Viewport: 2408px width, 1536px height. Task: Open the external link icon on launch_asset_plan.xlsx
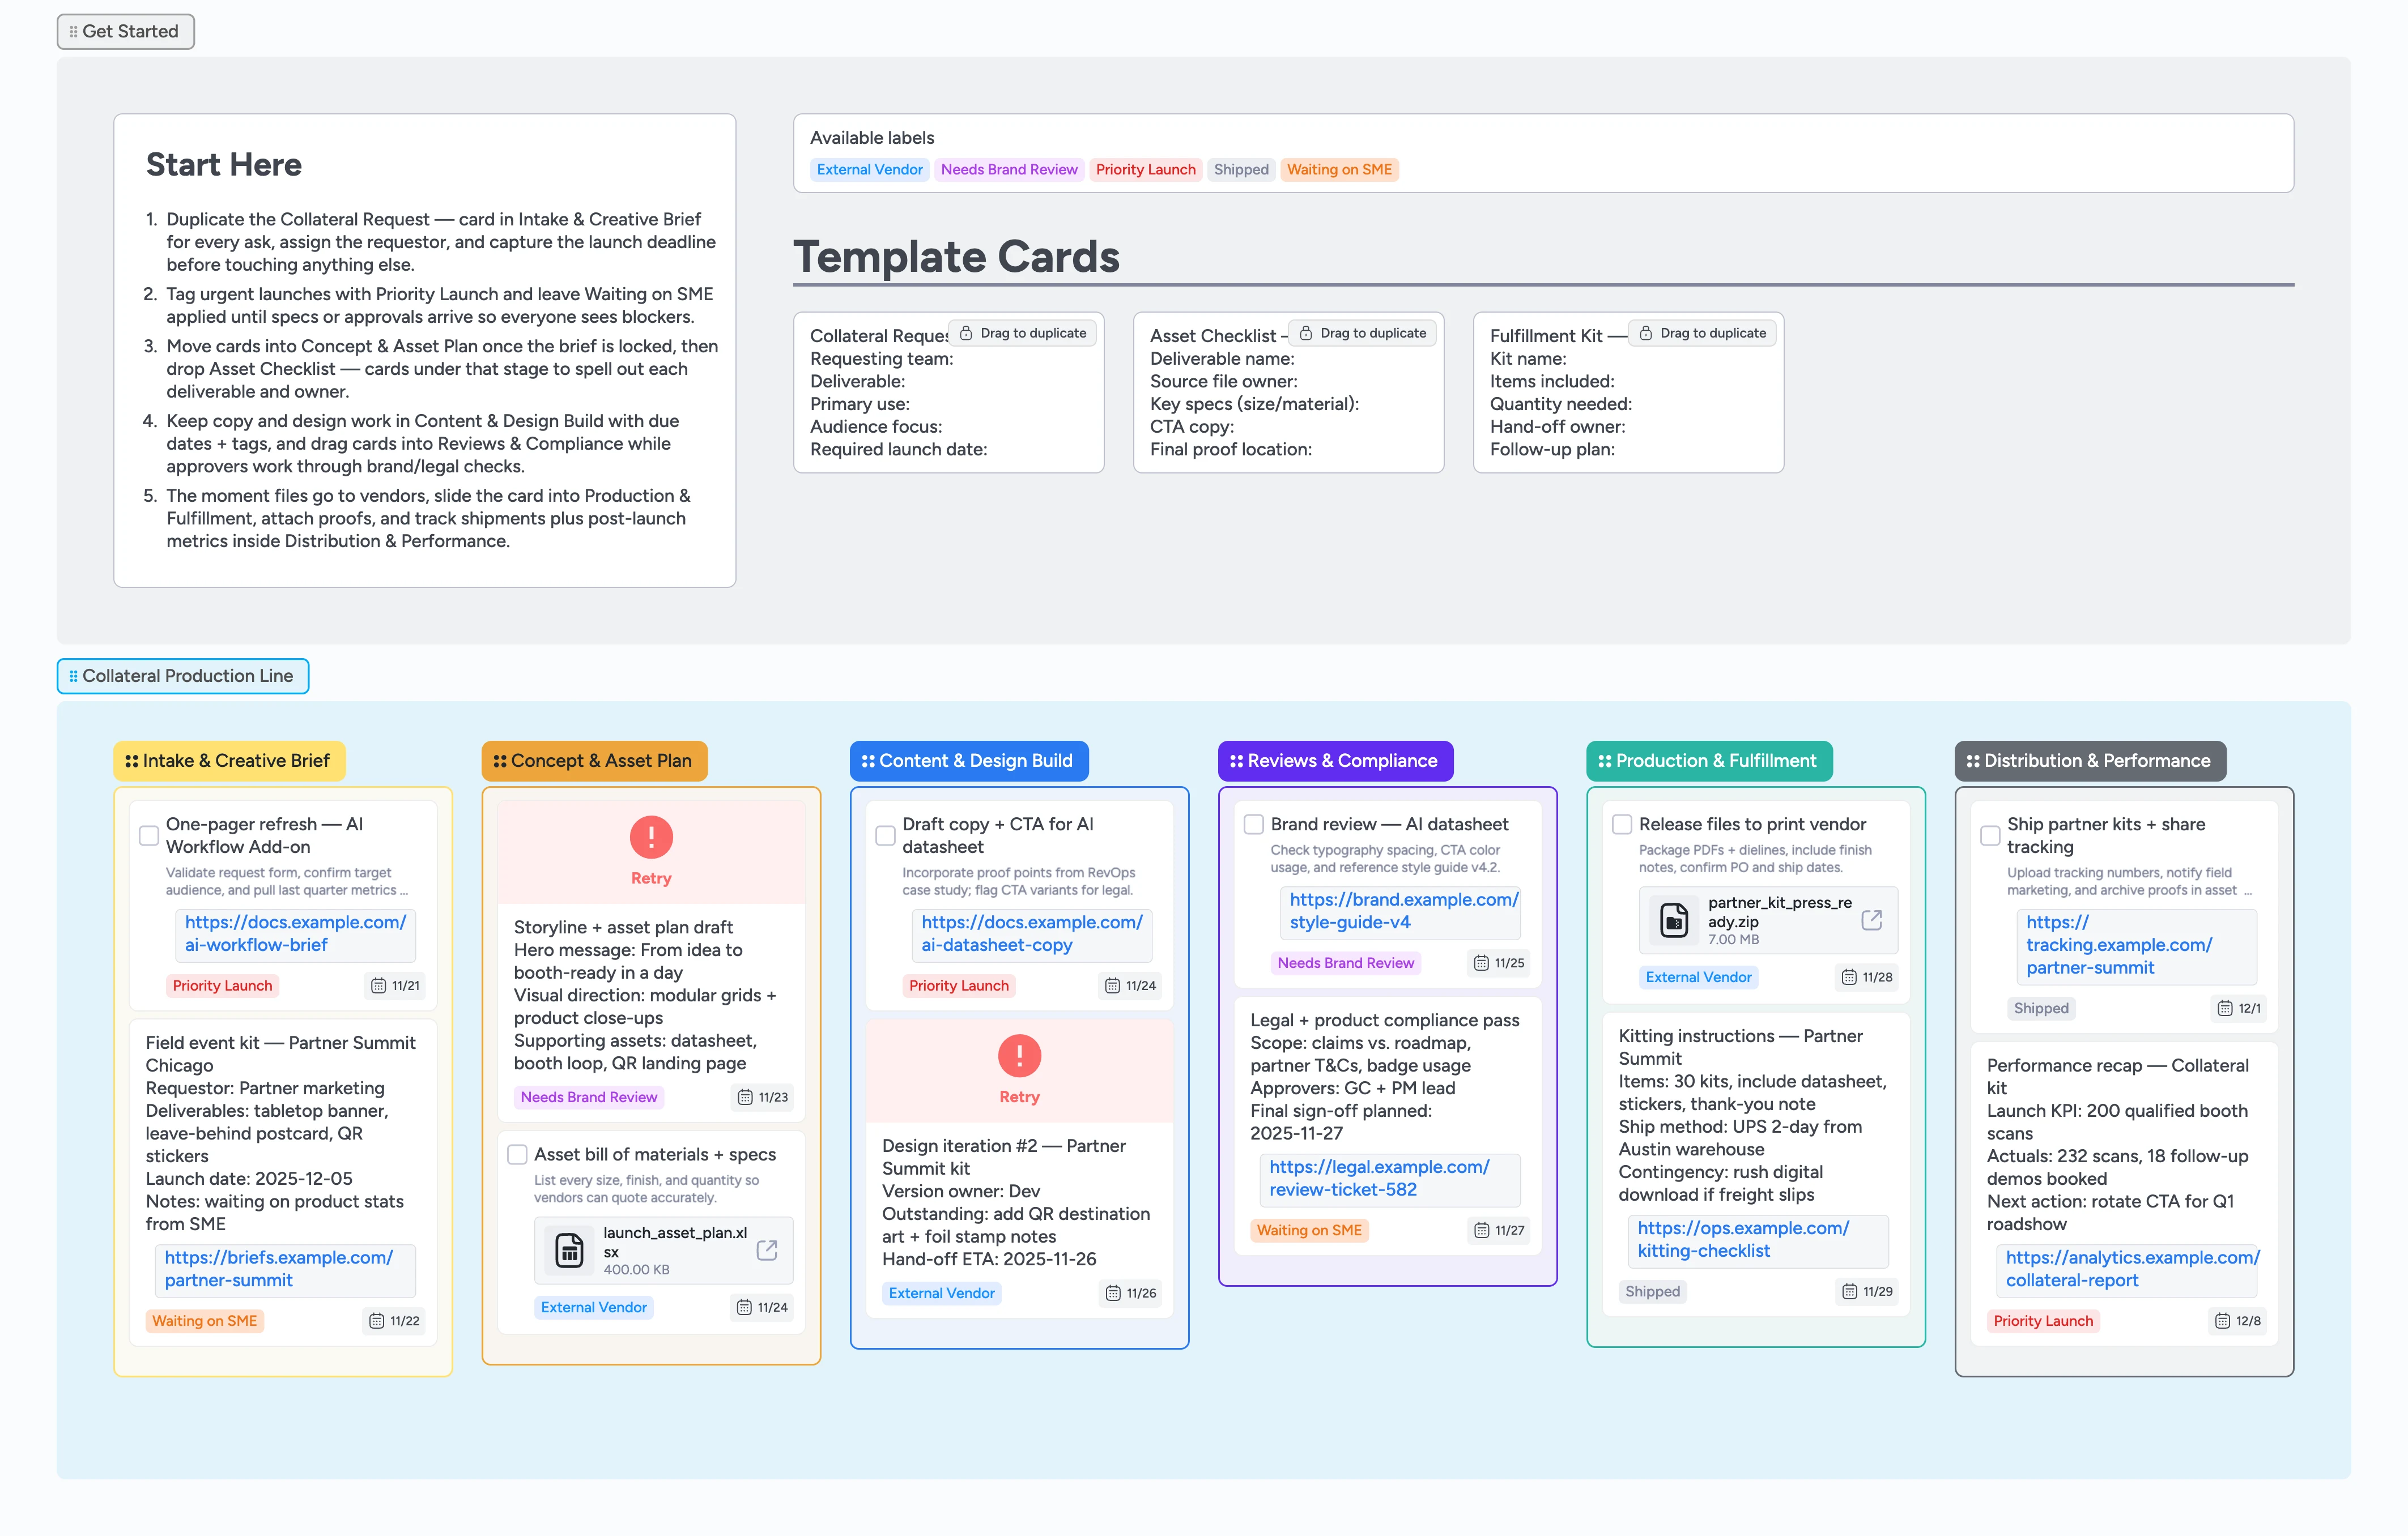(767, 1249)
